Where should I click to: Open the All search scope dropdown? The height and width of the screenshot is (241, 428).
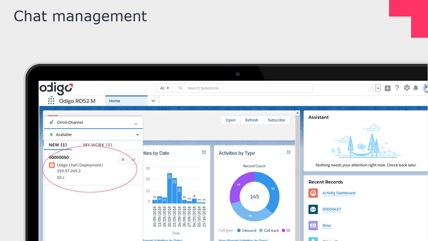(165, 88)
